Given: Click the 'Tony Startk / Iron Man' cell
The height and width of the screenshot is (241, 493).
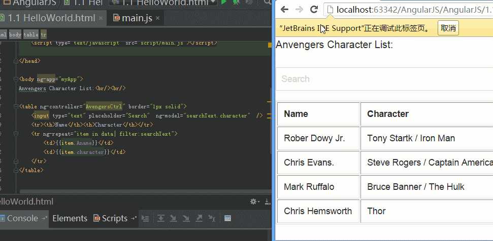Looking at the screenshot, I should [426, 138].
